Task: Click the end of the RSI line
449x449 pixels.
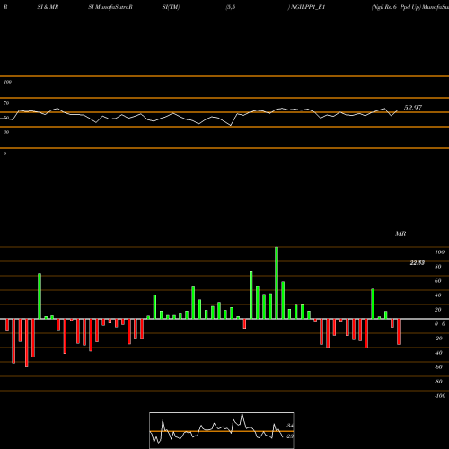Action: point(398,110)
